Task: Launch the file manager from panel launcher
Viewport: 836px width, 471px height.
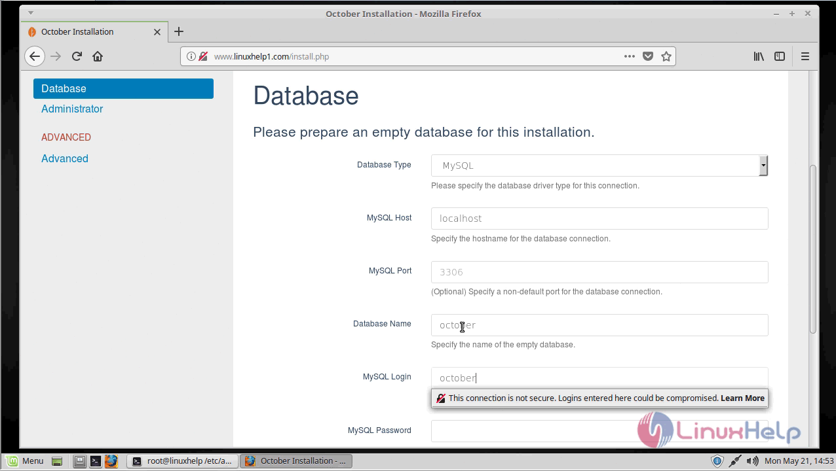Action: 79,461
